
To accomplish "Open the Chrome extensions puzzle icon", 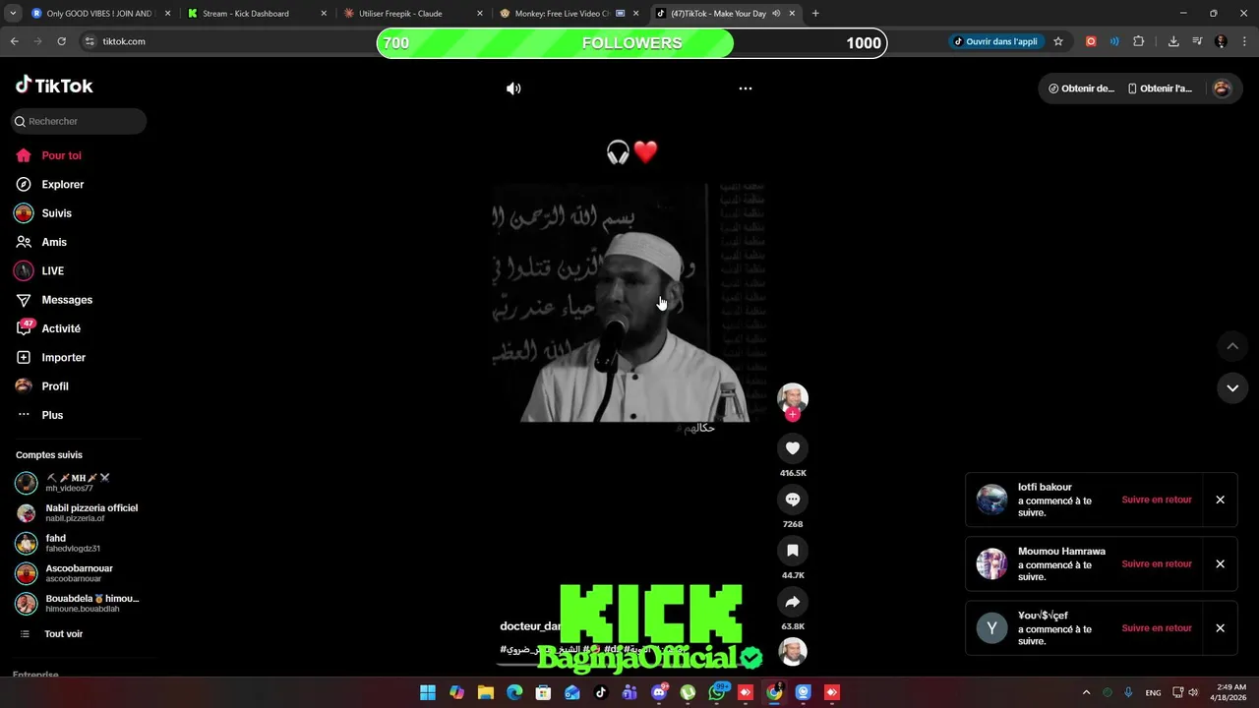I will point(1139,41).
